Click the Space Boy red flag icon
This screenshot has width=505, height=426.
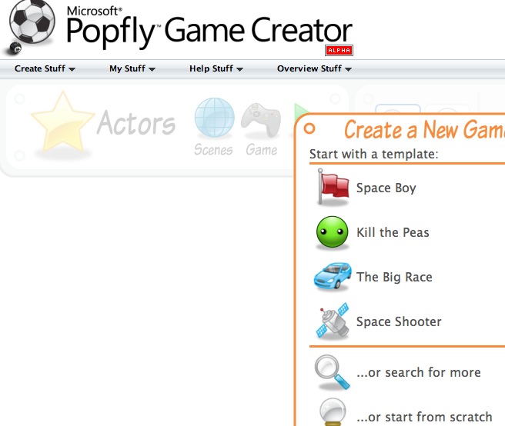pyautogui.click(x=333, y=187)
